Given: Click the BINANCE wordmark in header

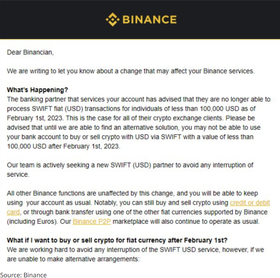Looking at the screenshot, I should [150, 20].
